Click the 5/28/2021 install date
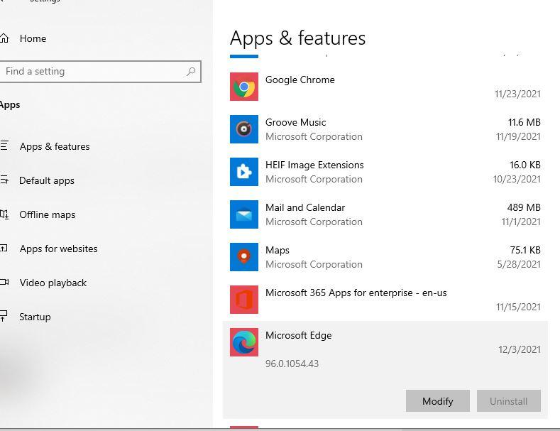This screenshot has height=431, width=560. pyautogui.click(x=519, y=264)
